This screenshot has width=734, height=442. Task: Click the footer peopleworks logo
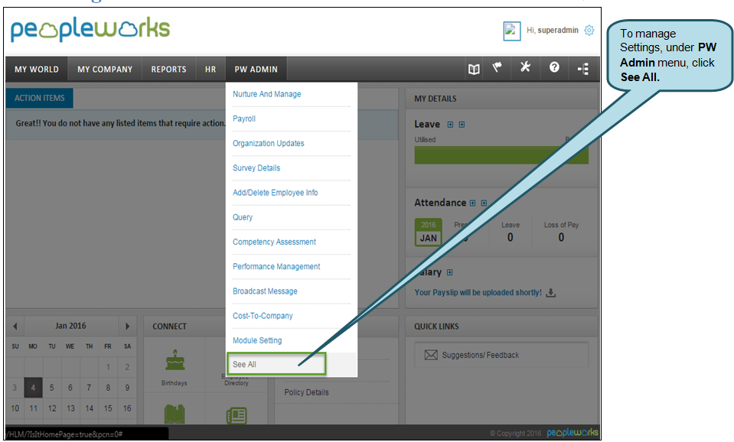point(573,433)
